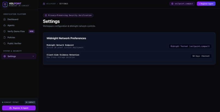The height and width of the screenshot is (112, 220).
Task: Click the VeilPoint shield logo icon
Action: click(x=5, y=4)
